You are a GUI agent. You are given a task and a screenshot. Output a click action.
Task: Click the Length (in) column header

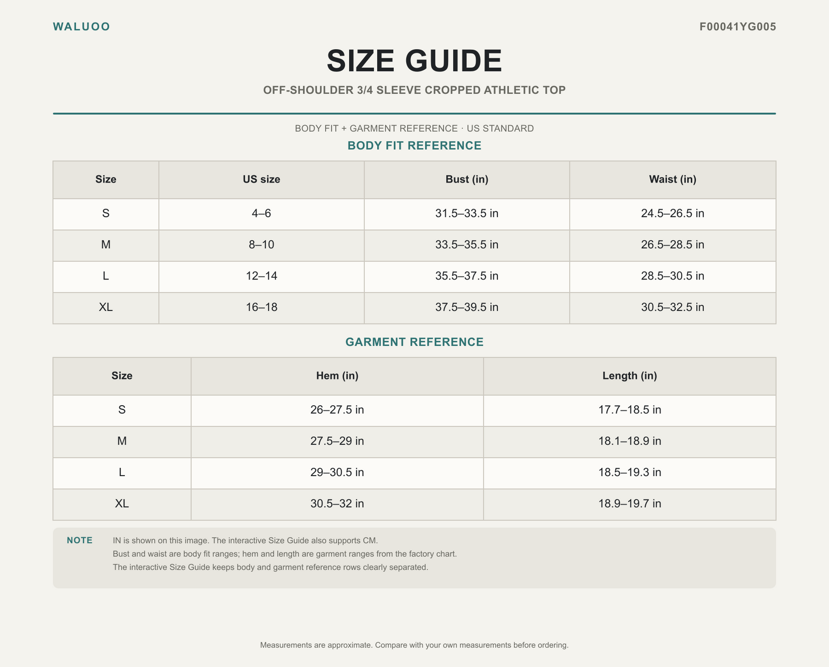[630, 376]
